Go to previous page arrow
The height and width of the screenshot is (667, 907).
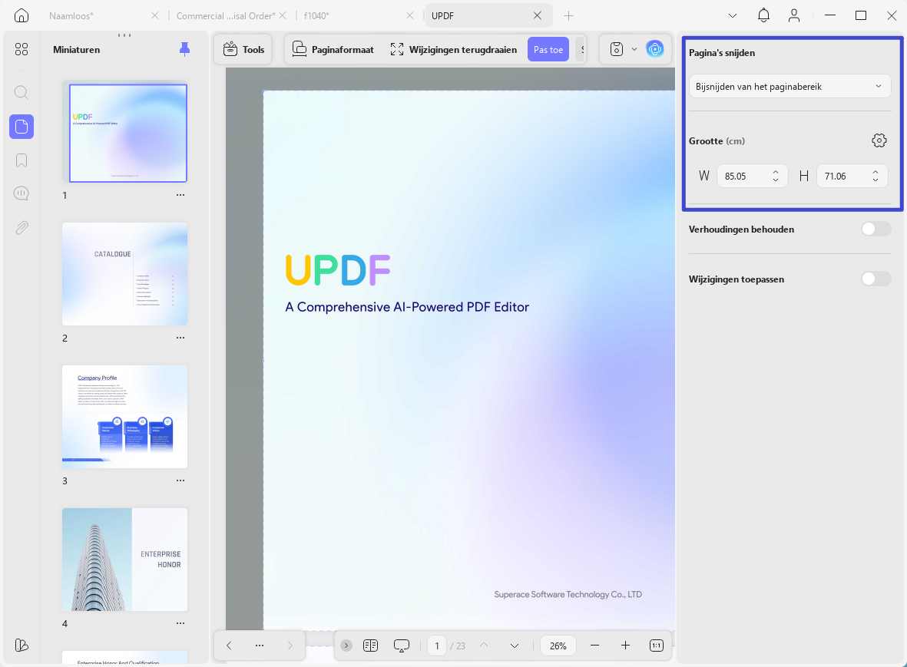click(484, 646)
